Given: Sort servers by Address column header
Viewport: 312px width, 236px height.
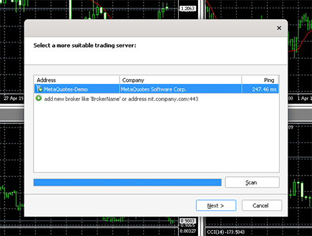Looking at the screenshot, I should [x=77, y=80].
